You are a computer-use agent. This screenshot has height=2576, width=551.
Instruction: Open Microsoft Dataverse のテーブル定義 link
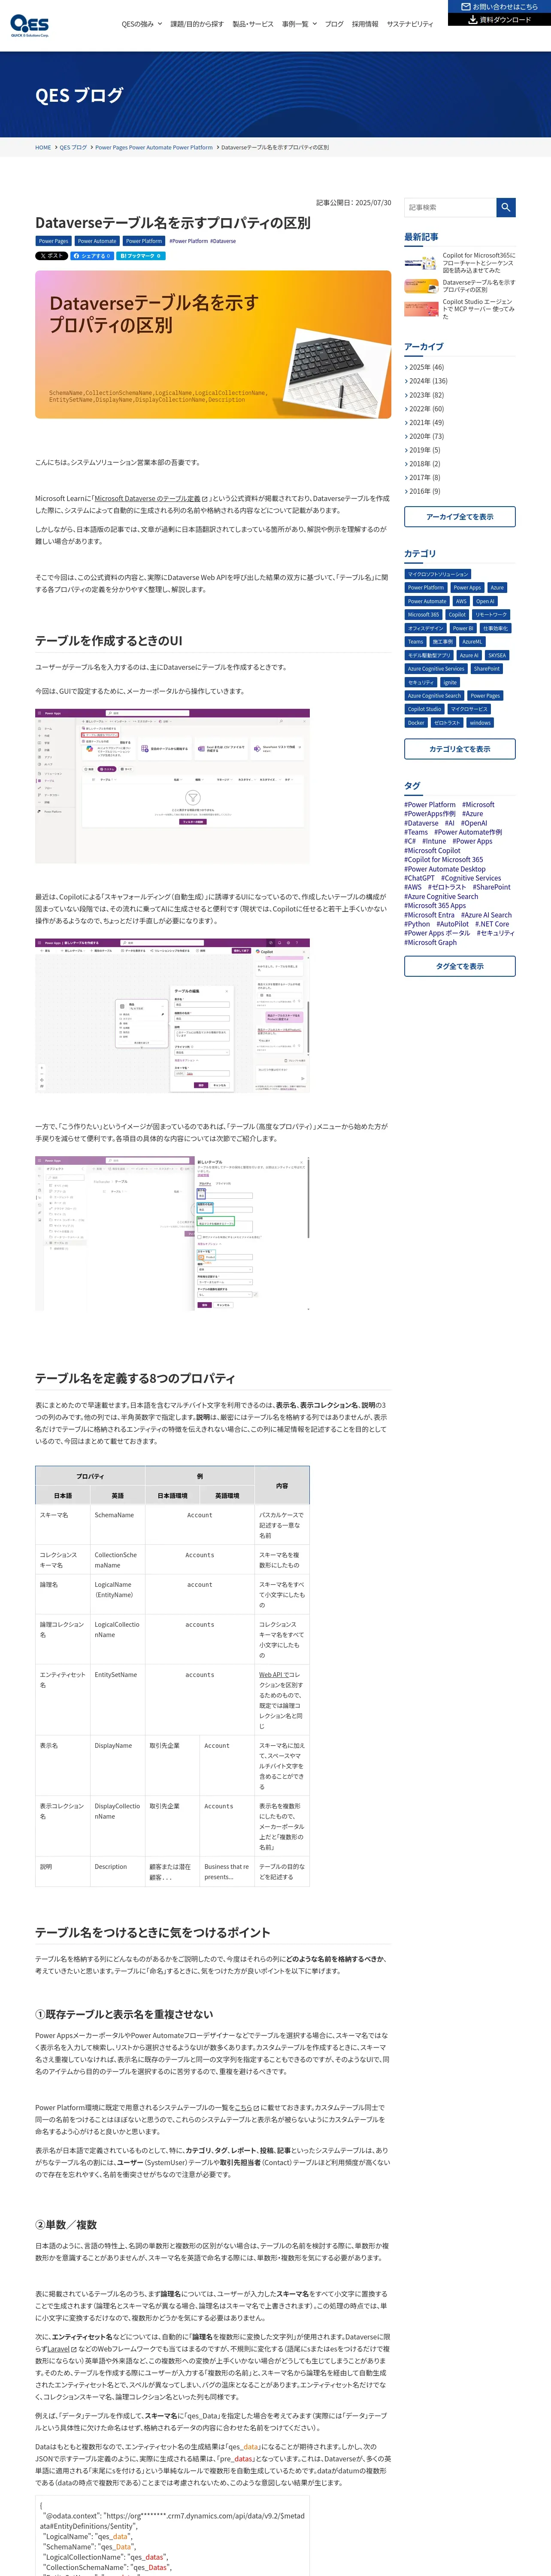click(150, 498)
